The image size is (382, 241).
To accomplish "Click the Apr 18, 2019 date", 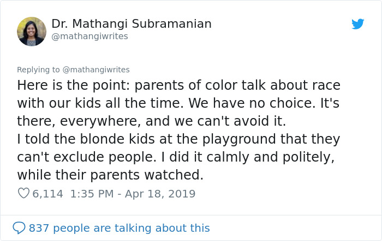I will tap(161, 194).
